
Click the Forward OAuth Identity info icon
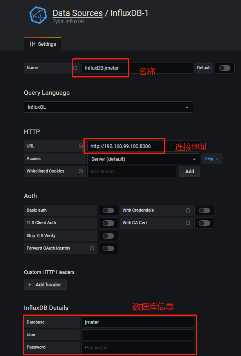[x=92, y=248]
